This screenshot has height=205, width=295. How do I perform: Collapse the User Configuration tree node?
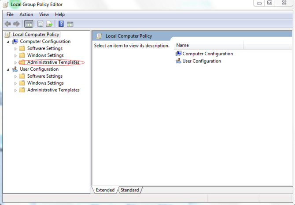8,70
